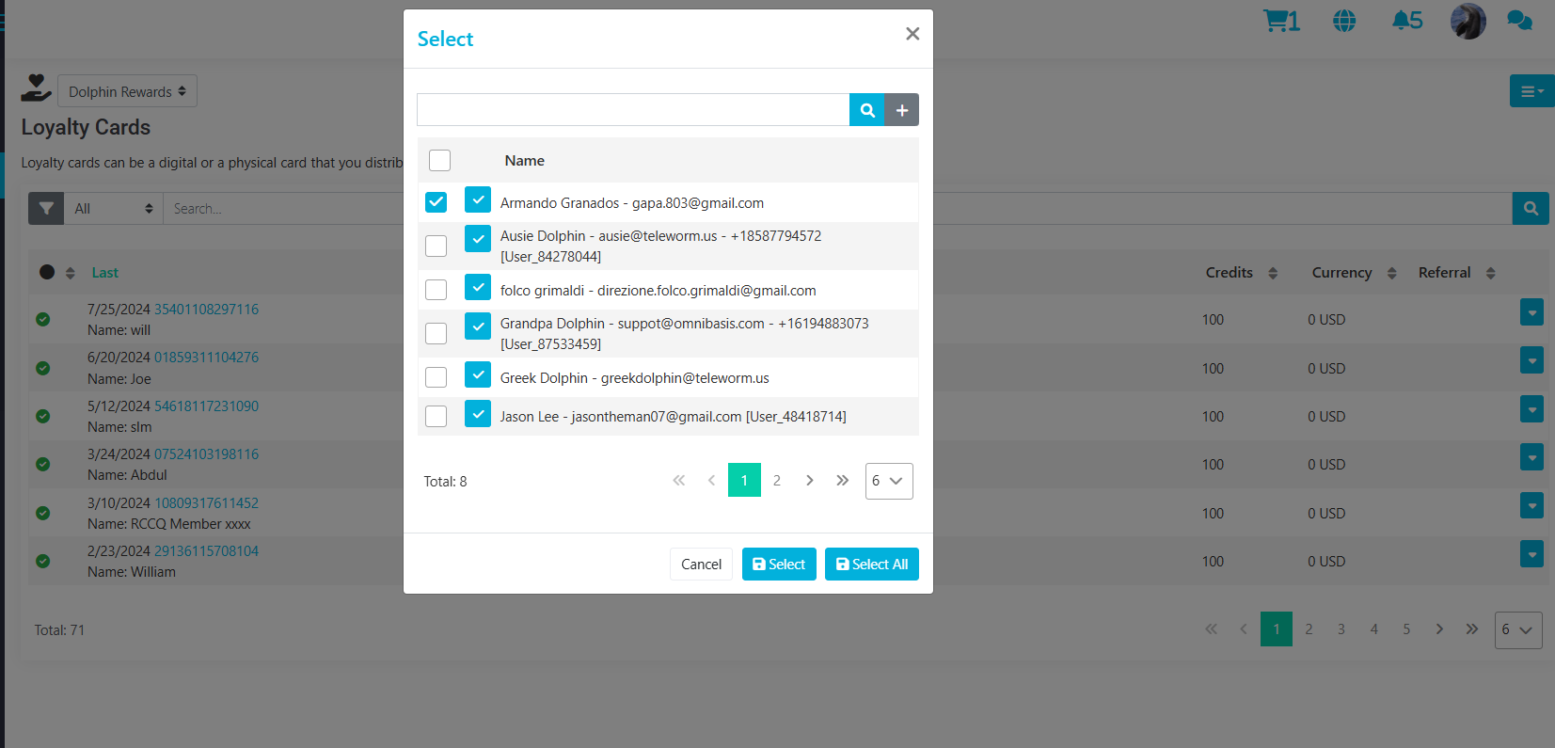Go to next page in dialog pagination
This screenshot has width=1555, height=748.
[x=809, y=481]
